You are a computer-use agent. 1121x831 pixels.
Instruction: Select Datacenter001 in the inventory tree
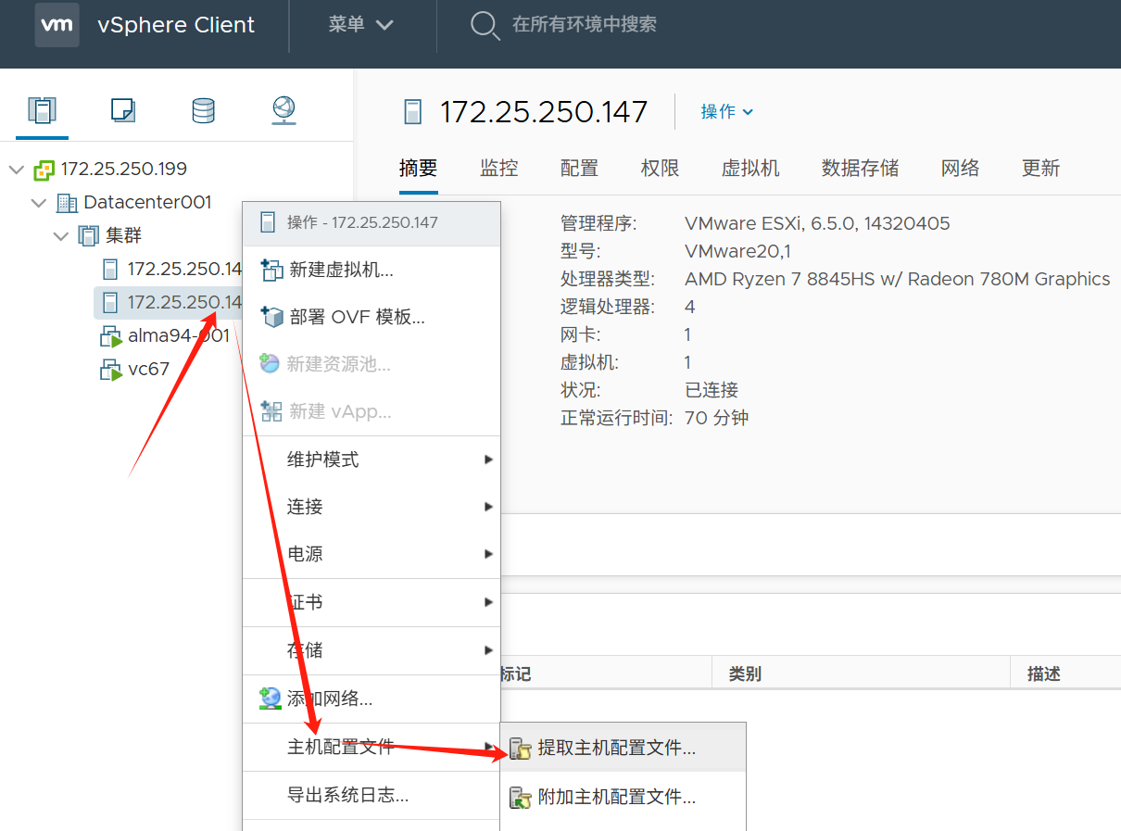pyautogui.click(x=147, y=203)
